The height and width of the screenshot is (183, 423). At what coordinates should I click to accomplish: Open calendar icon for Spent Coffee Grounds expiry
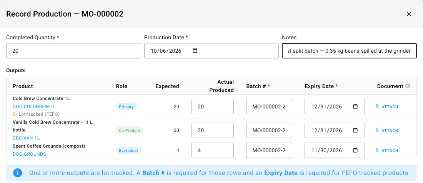click(355, 150)
